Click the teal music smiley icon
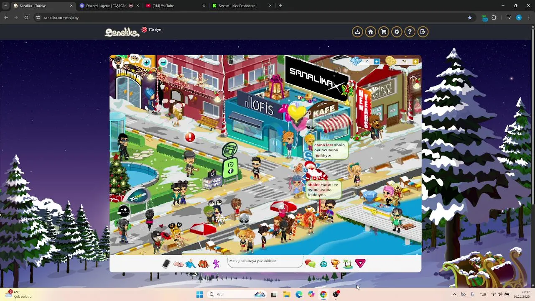Image resolution: width=535 pixels, height=301 pixels. [x=324, y=263]
